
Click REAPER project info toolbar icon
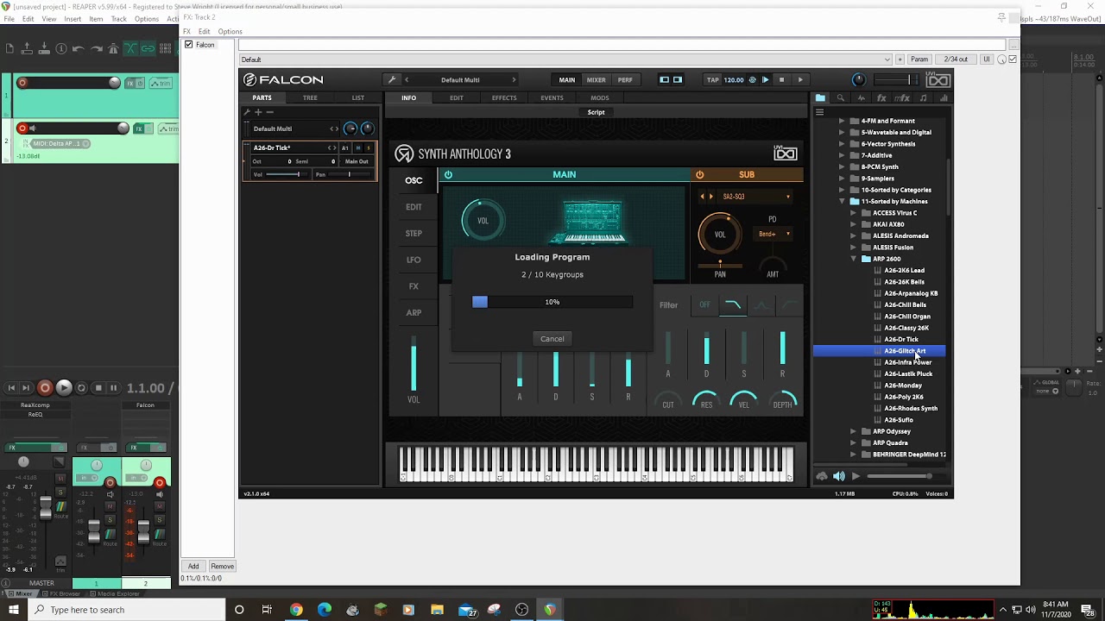click(x=61, y=49)
